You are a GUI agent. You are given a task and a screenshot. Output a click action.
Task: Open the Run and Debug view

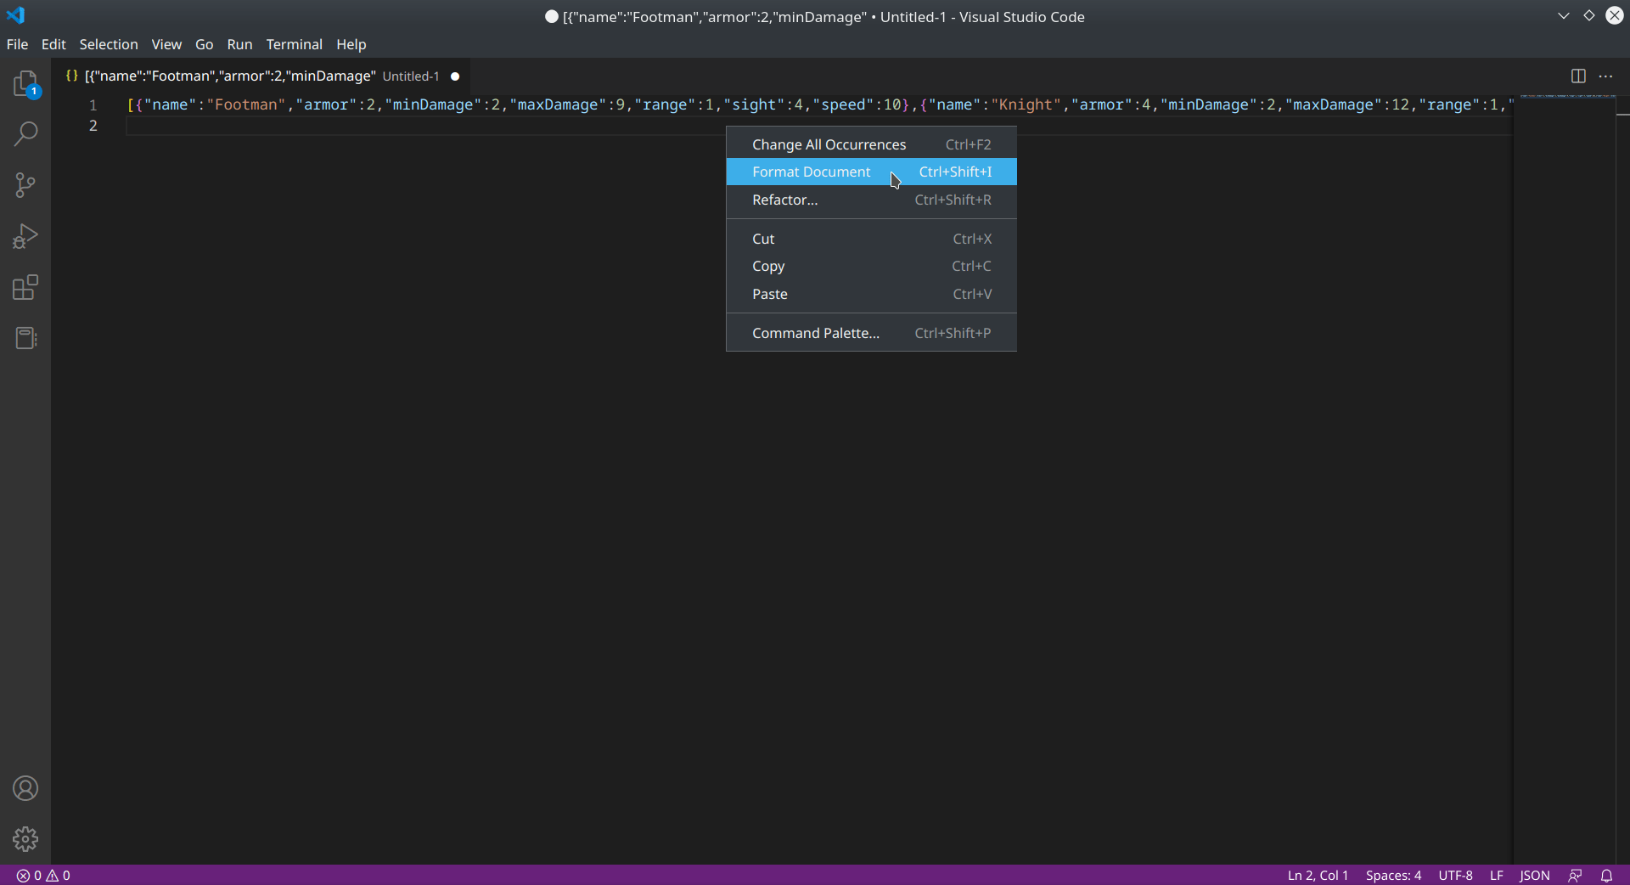click(25, 236)
